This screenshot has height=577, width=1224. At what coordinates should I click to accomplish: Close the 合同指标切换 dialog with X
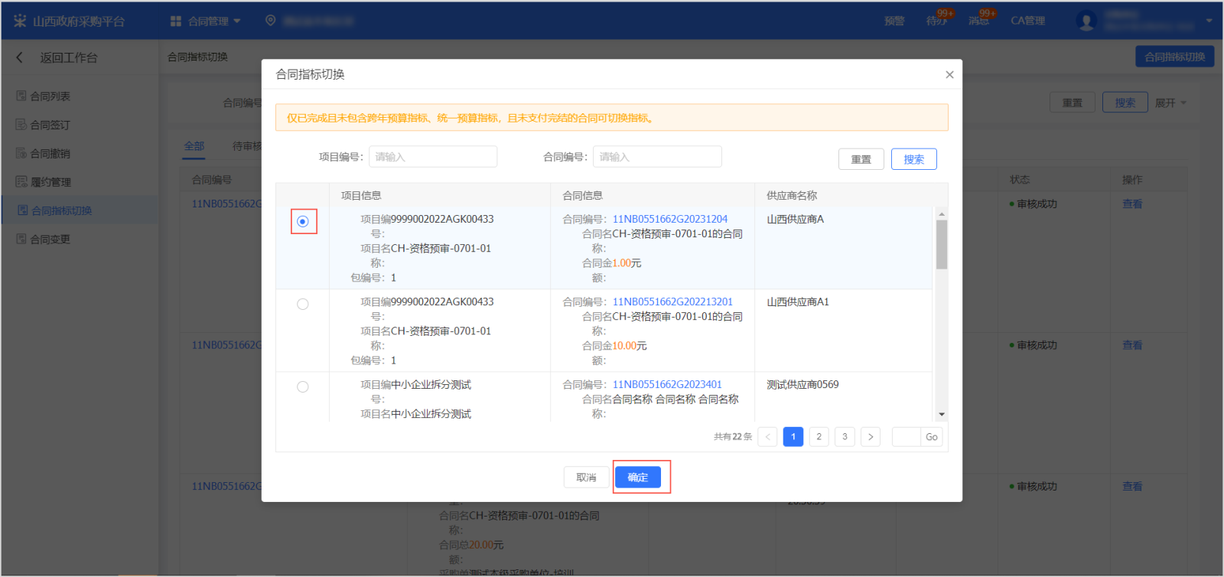click(x=949, y=74)
